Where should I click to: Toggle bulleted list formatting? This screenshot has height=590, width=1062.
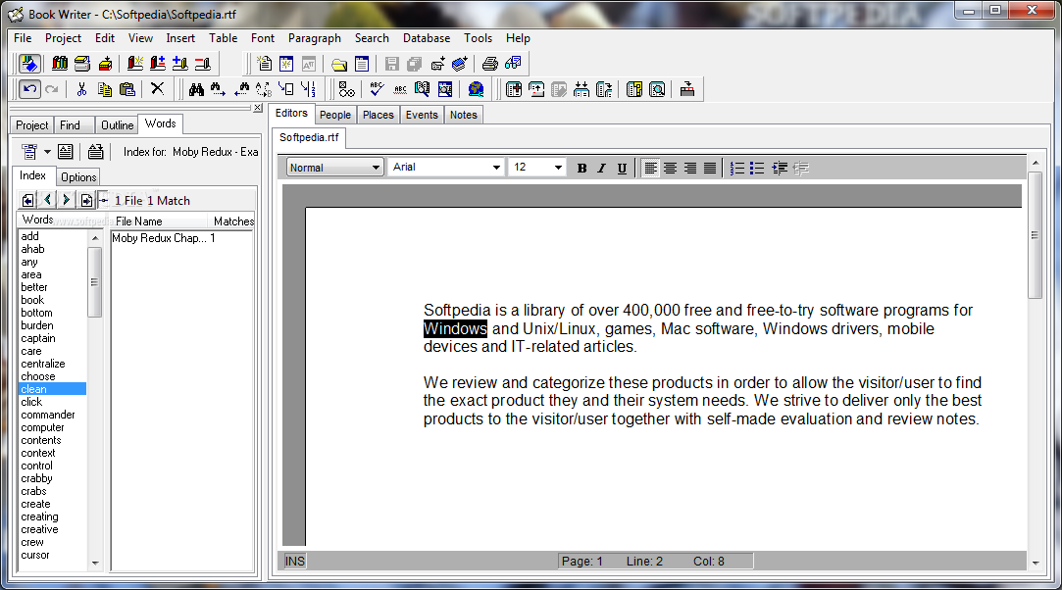point(757,168)
